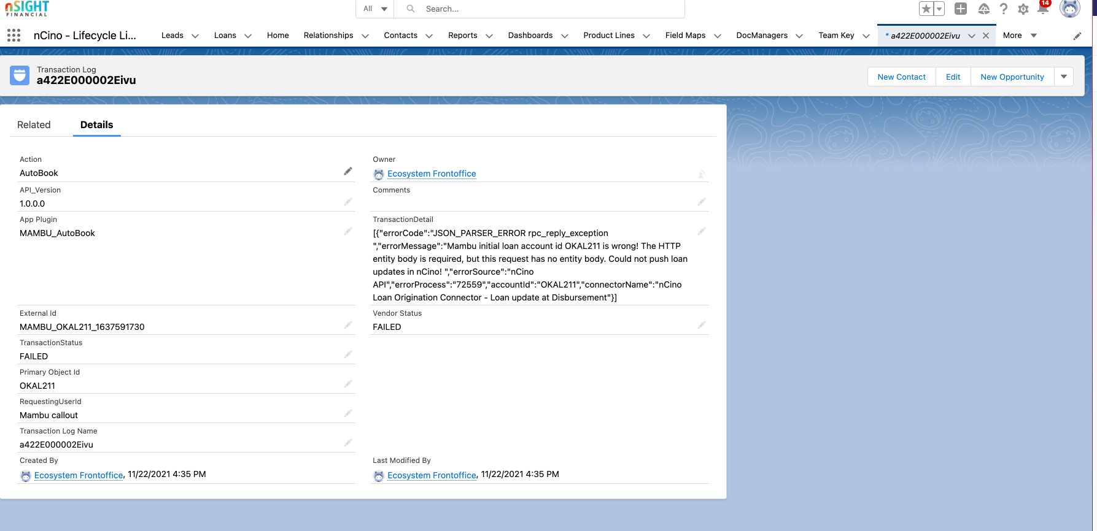The width and height of the screenshot is (1097, 531).
Task: Open the Trailhead guidance icon
Action: tap(983, 9)
